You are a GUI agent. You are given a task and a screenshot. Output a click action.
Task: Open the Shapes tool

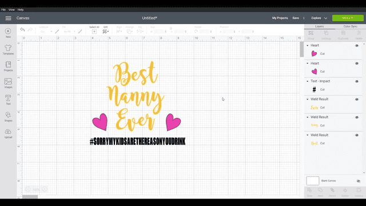[x=8, y=115]
